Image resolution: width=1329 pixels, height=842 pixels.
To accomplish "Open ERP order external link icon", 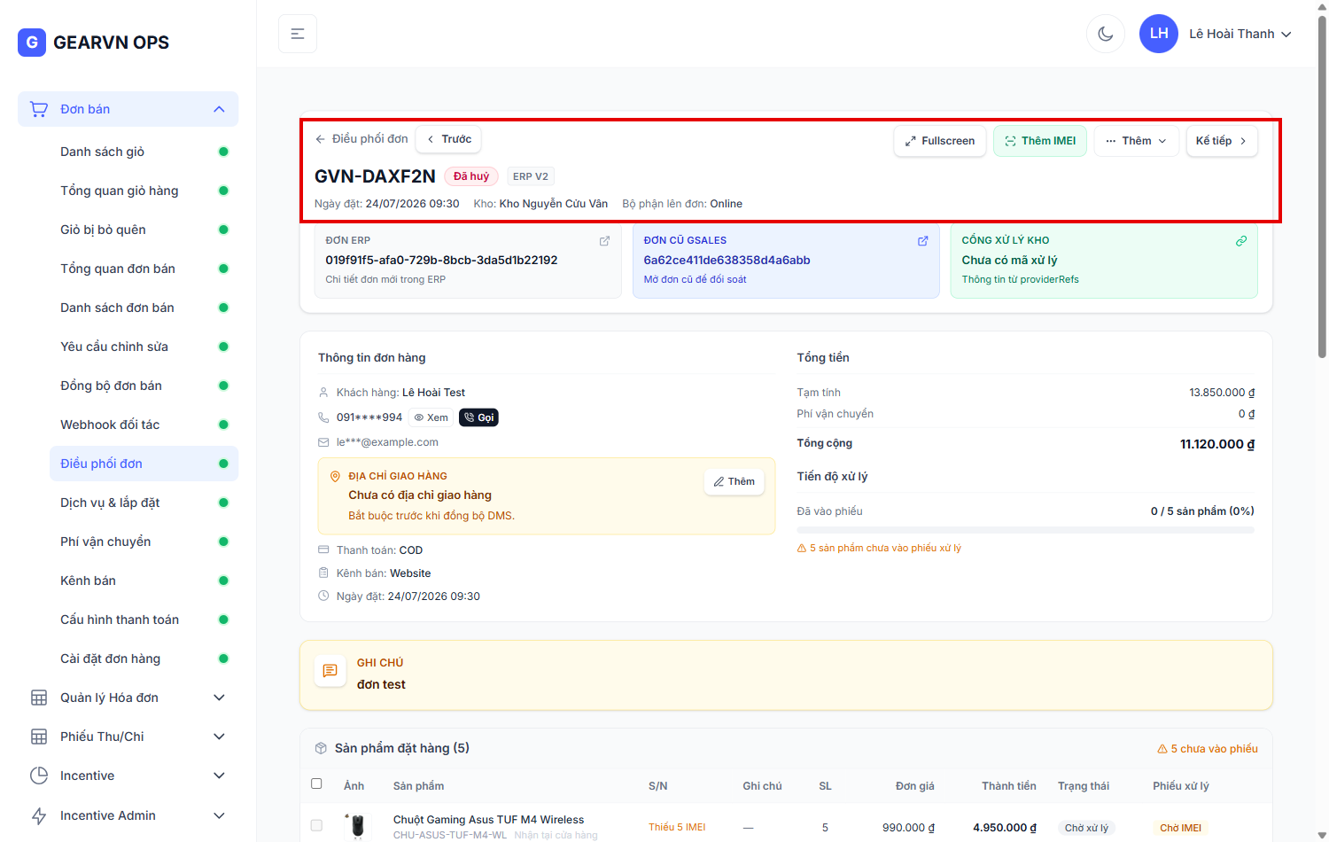I will click(604, 241).
